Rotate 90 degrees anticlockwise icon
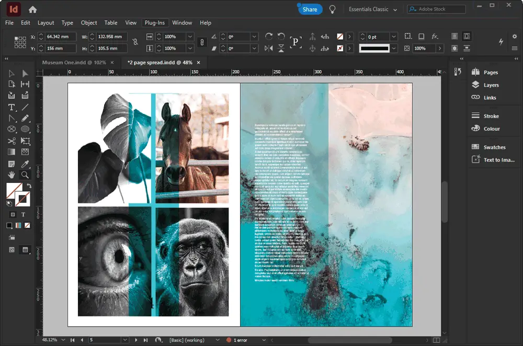This screenshot has width=523, height=346. (281, 37)
